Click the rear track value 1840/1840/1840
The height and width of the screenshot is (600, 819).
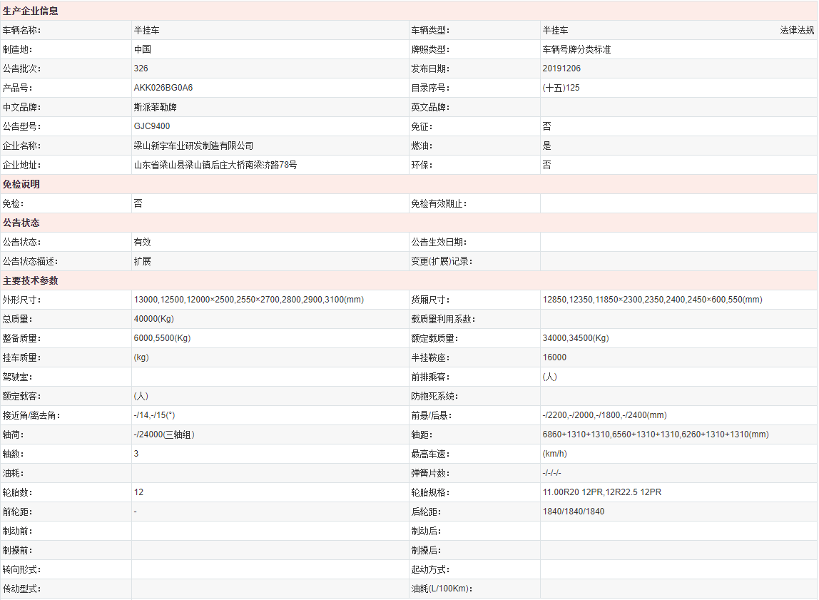tap(573, 512)
